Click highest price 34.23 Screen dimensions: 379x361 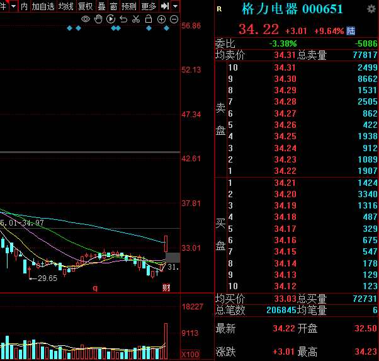(x=365, y=352)
